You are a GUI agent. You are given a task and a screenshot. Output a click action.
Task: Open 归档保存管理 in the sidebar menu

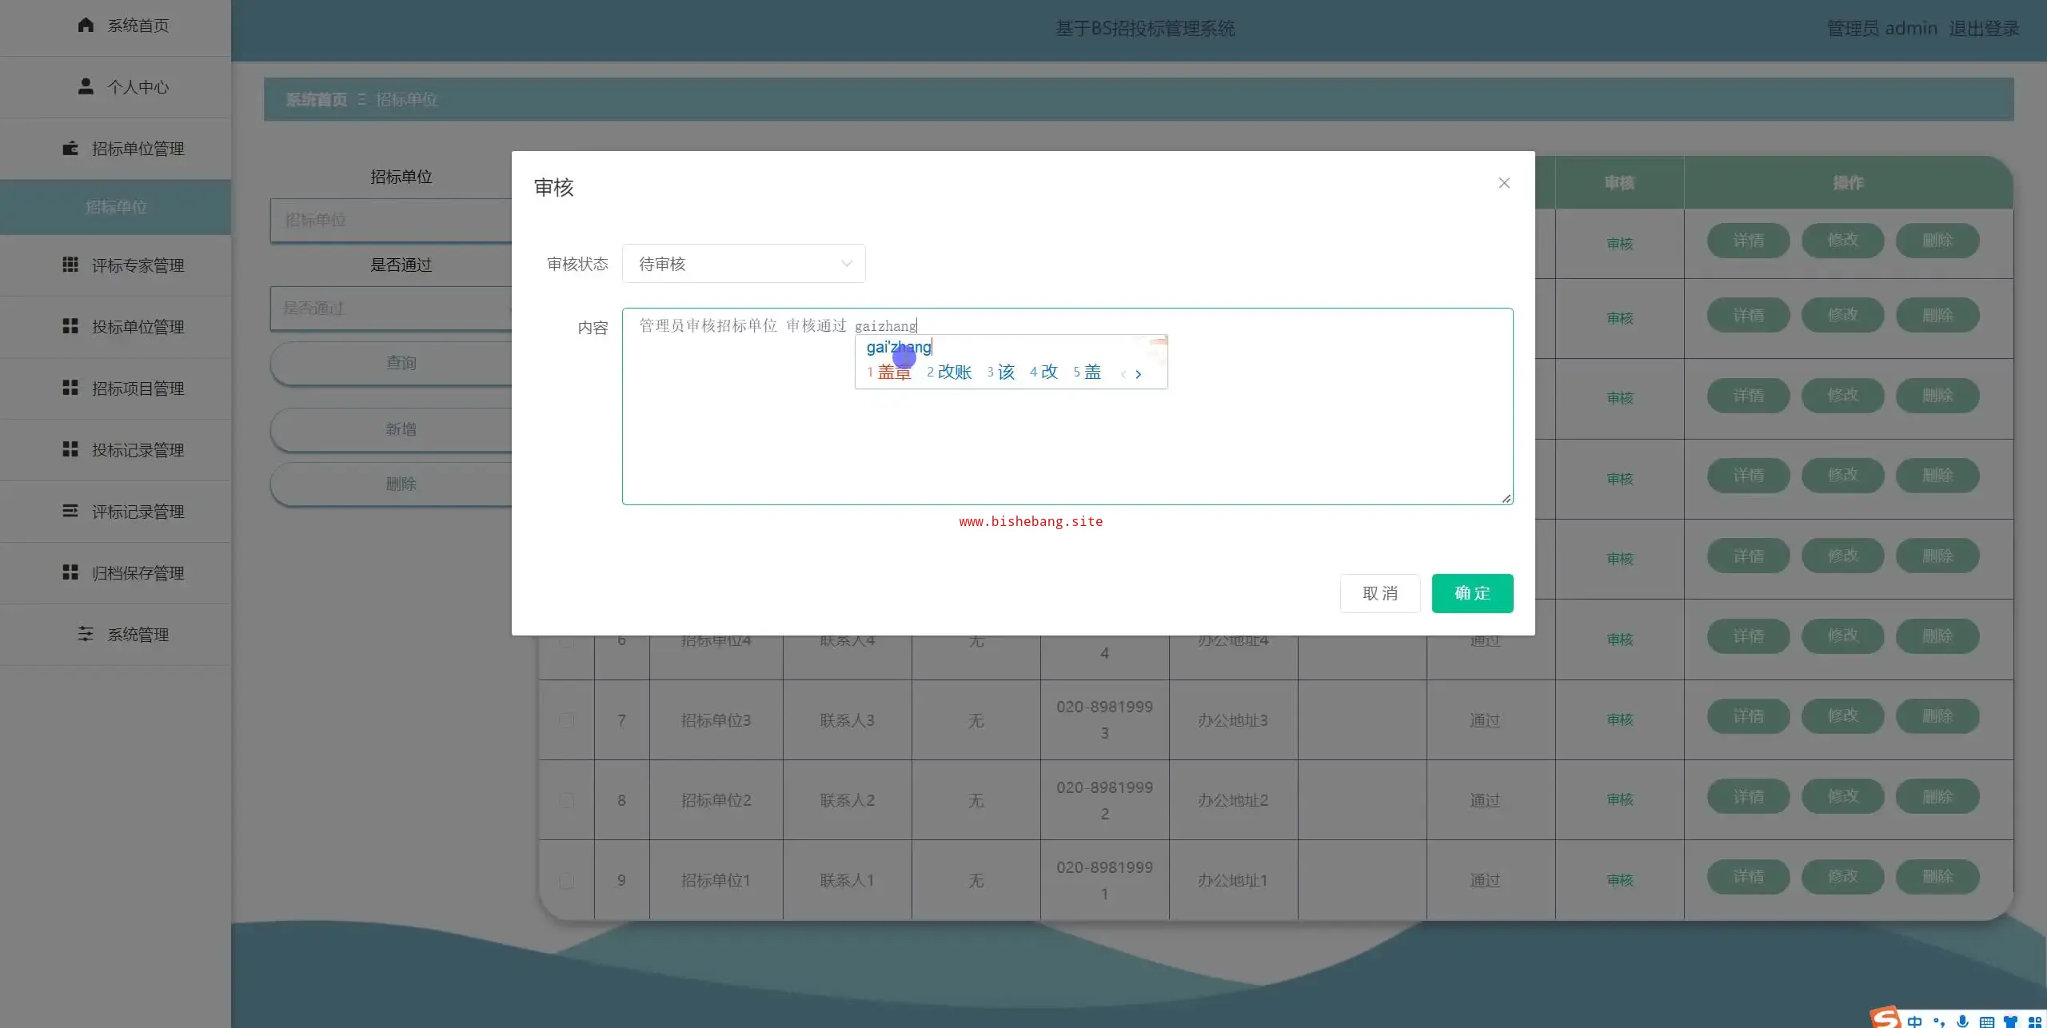[x=138, y=573]
